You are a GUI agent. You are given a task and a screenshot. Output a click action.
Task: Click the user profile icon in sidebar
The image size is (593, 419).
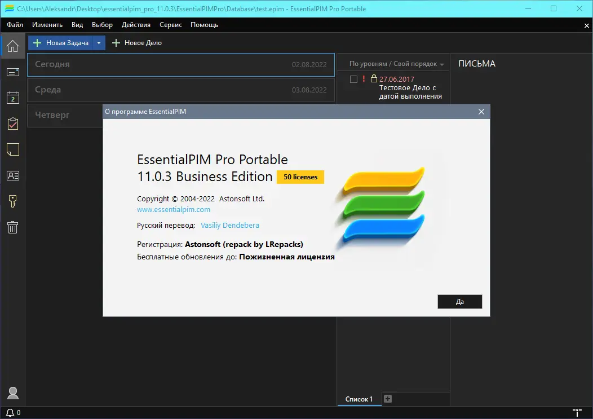(x=13, y=393)
